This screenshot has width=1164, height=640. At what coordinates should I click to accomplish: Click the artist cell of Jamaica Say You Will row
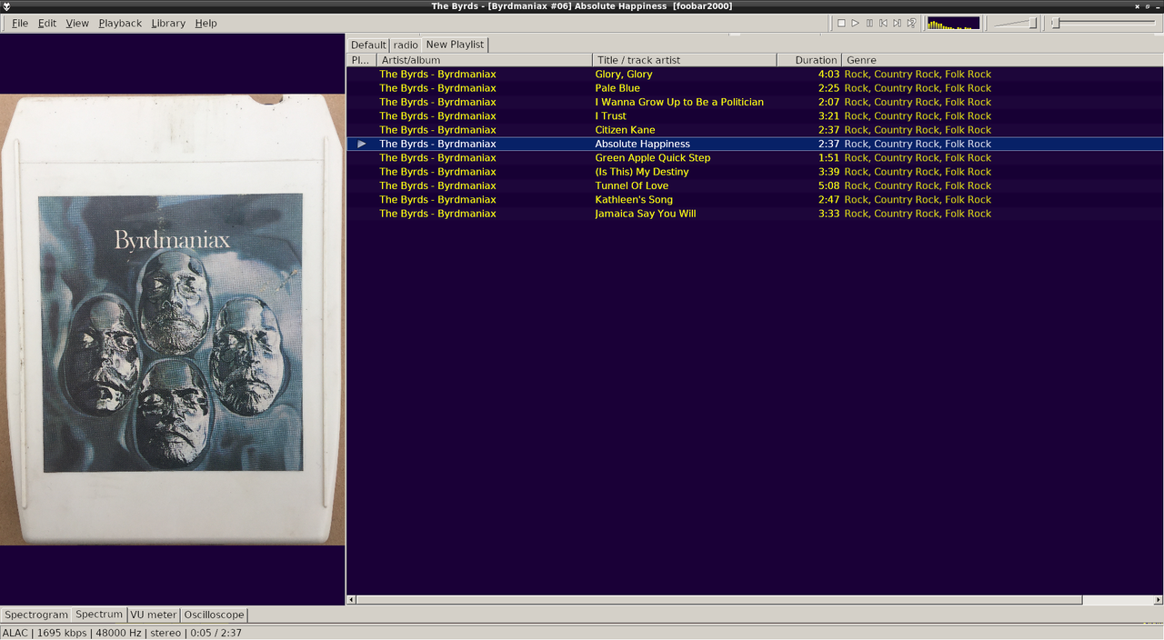point(437,214)
